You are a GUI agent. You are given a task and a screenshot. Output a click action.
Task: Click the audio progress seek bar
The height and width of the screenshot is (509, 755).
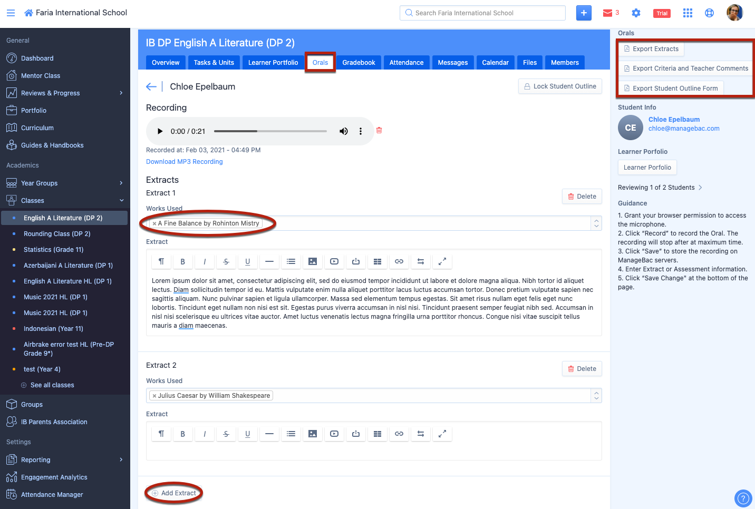coord(270,131)
